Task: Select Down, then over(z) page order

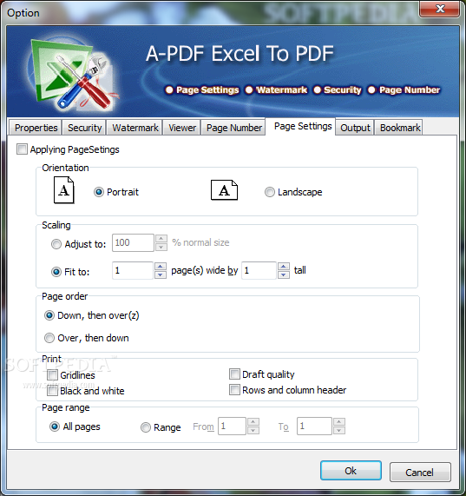Action: point(49,315)
